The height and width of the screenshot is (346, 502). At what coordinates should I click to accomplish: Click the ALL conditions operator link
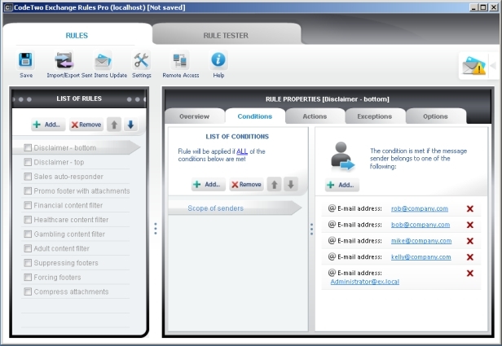click(241, 151)
